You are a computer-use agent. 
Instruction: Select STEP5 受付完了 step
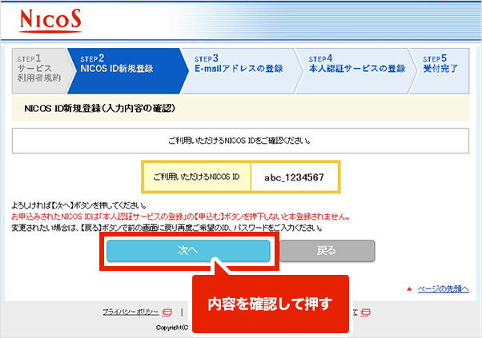coord(441,64)
